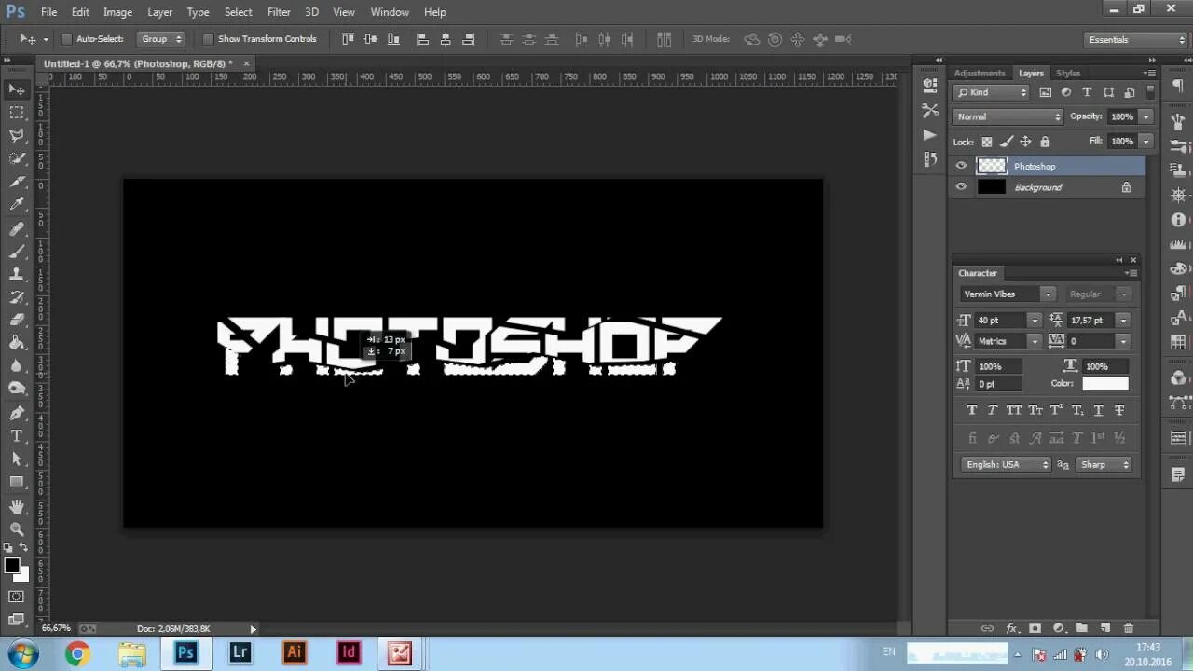Toggle All Caps in Character panel
1193x671 pixels.
click(1014, 410)
